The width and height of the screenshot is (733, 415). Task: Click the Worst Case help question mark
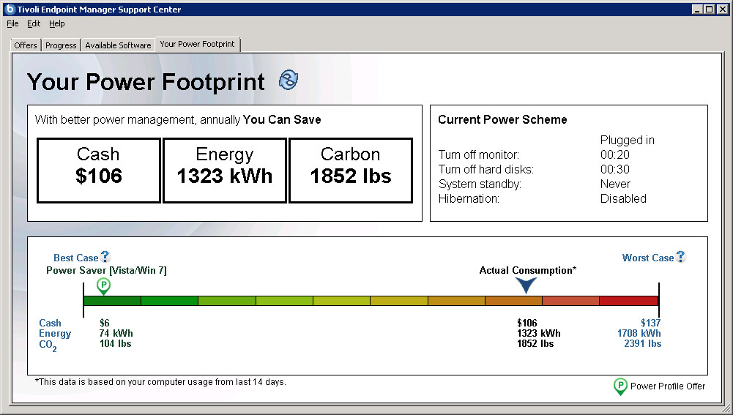tap(681, 257)
